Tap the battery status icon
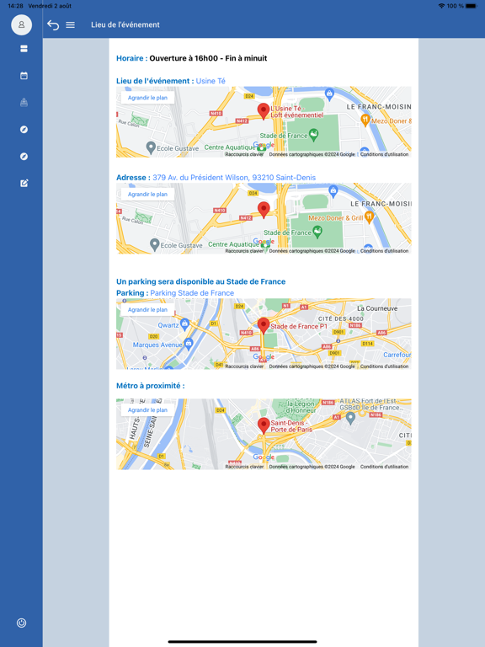This screenshot has width=485, height=647. coord(472,6)
